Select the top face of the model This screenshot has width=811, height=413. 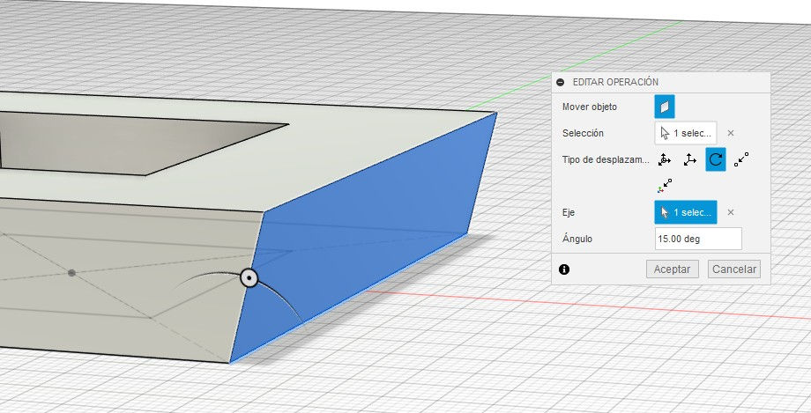point(370,150)
